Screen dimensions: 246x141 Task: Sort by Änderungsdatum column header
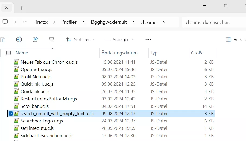[x=119, y=53]
